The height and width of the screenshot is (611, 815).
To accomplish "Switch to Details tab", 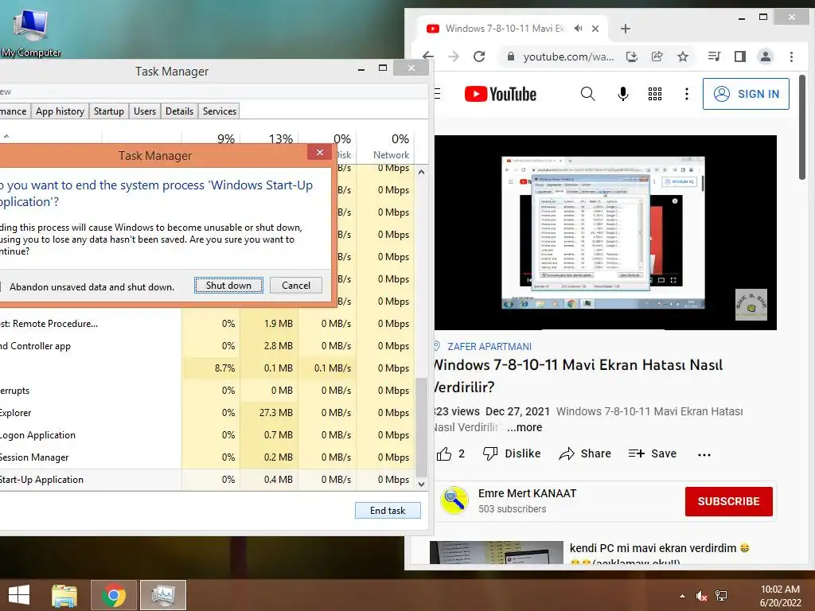I will [x=179, y=111].
